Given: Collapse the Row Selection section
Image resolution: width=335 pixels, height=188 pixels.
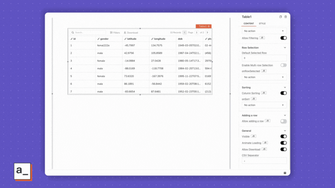Looking at the screenshot, I should pyautogui.click(x=285, y=48).
